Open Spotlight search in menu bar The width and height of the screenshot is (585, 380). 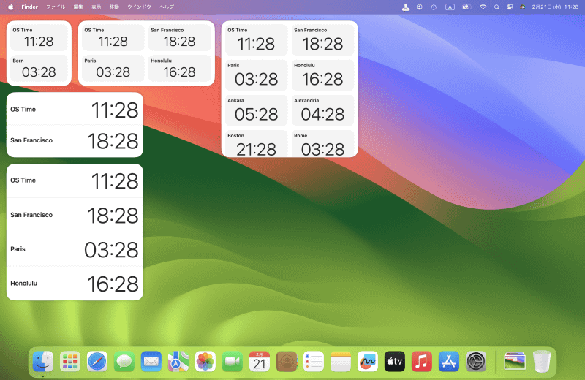coord(497,7)
